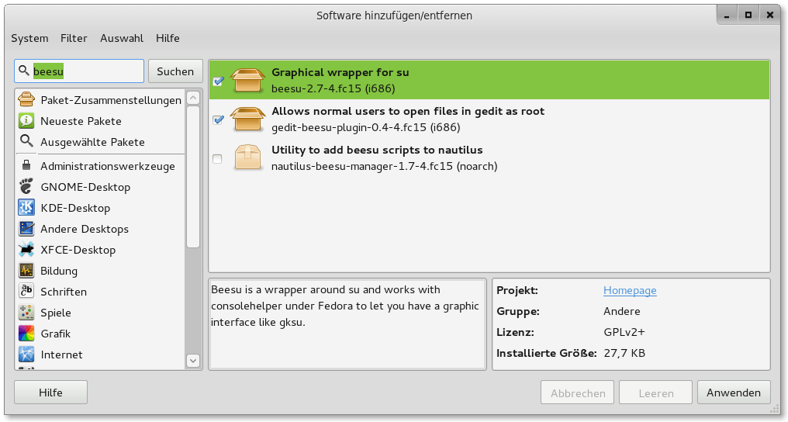Viewport: 788px width, 422px height.
Task: Select 'Allows normal users to open files' row
Action: 489,119
